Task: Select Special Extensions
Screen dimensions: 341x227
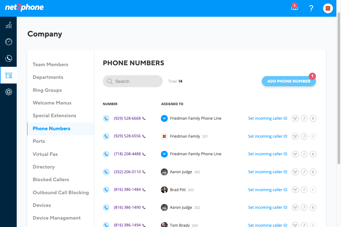Action: 54,116
